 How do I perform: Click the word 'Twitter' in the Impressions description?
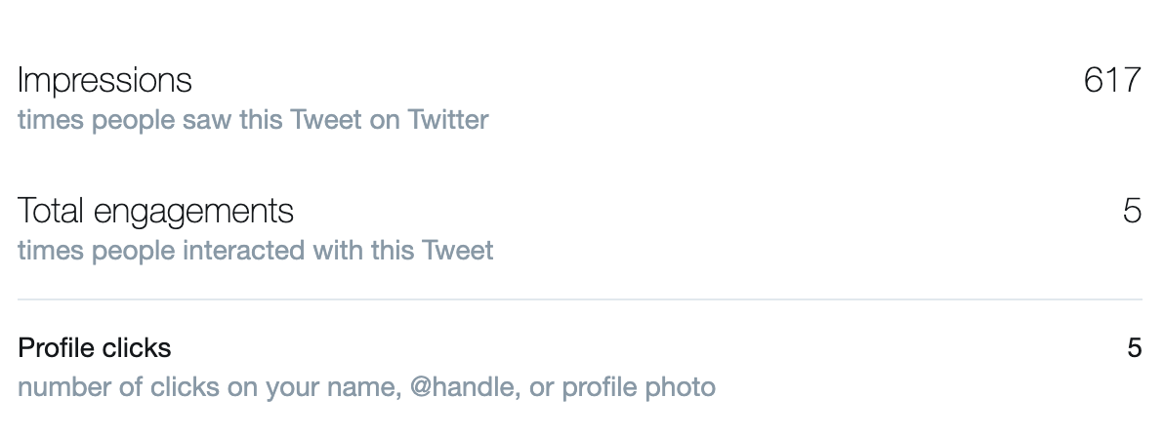[448, 121]
